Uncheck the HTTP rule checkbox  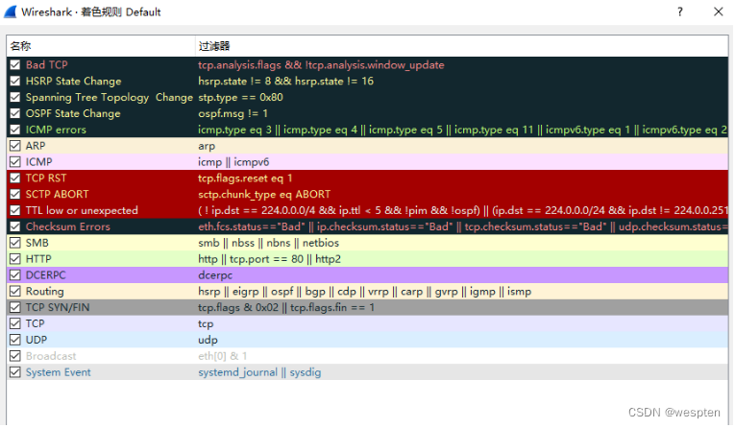[x=15, y=258]
